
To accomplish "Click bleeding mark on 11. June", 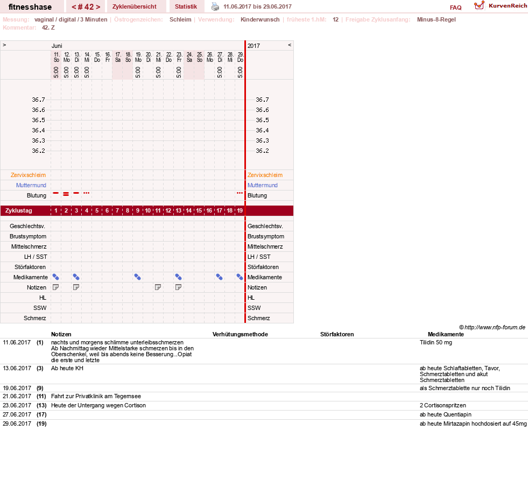I will coord(56,193).
